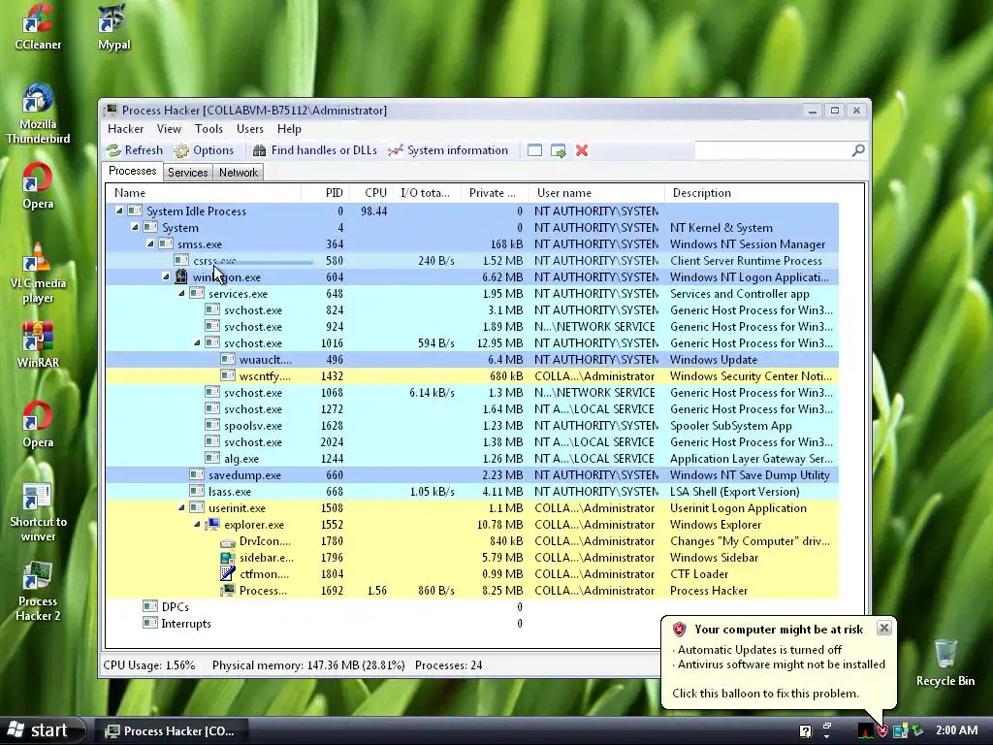The image size is (993, 745).
Task: Select the Interrupts row
Action: [x=472, y=623]
